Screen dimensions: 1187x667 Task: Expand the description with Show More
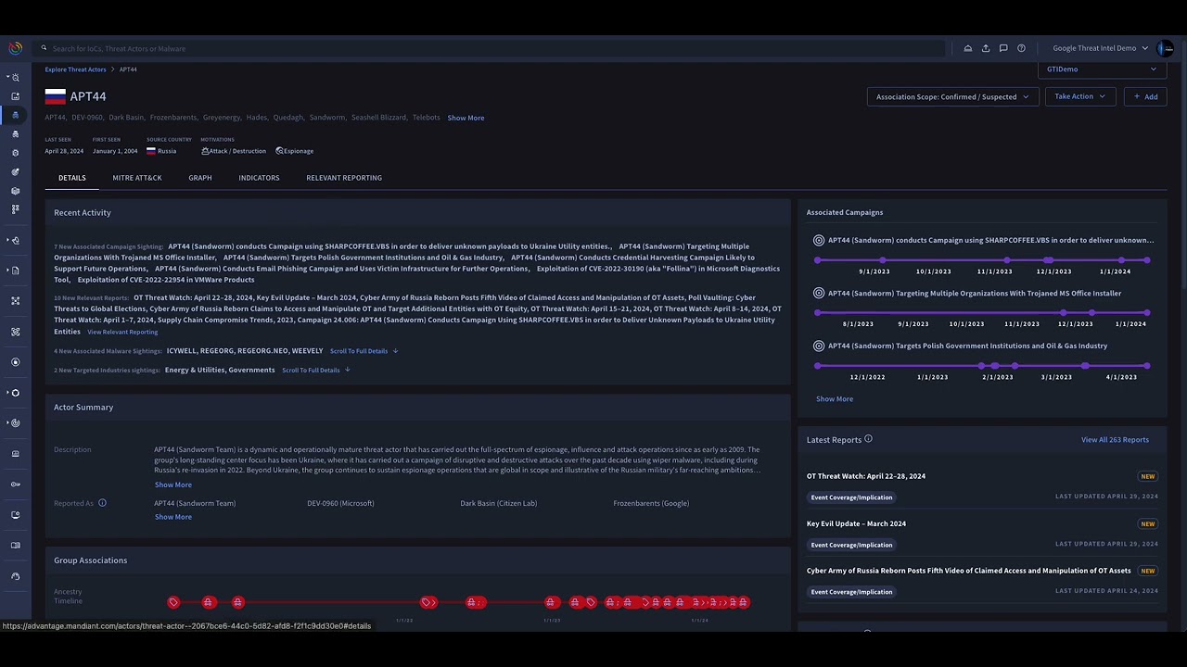coord(172,485)
